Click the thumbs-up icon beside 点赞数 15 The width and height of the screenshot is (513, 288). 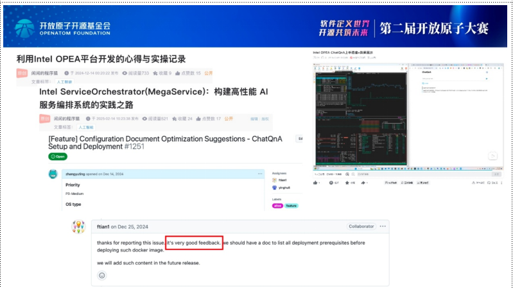click(177, 73)
